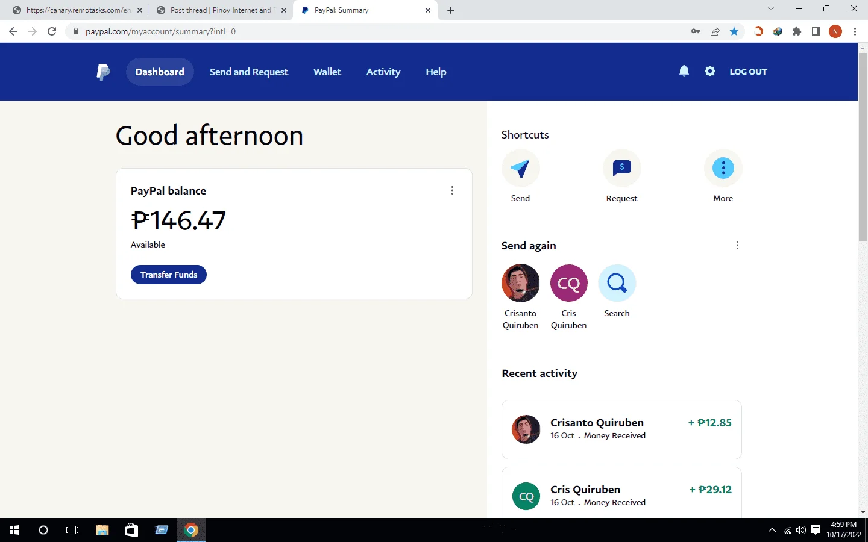Open the Chrome profile N avatar

[x=835, y=31]
